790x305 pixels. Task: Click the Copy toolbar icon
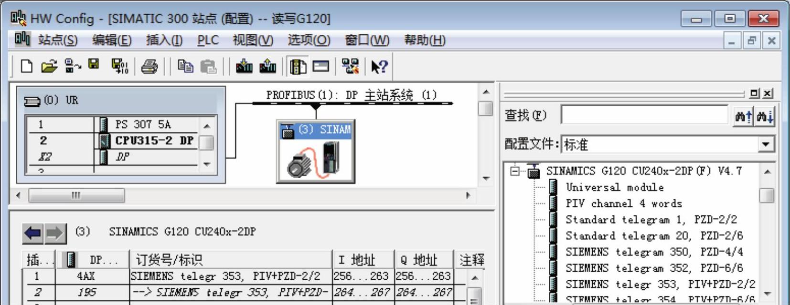185,66
